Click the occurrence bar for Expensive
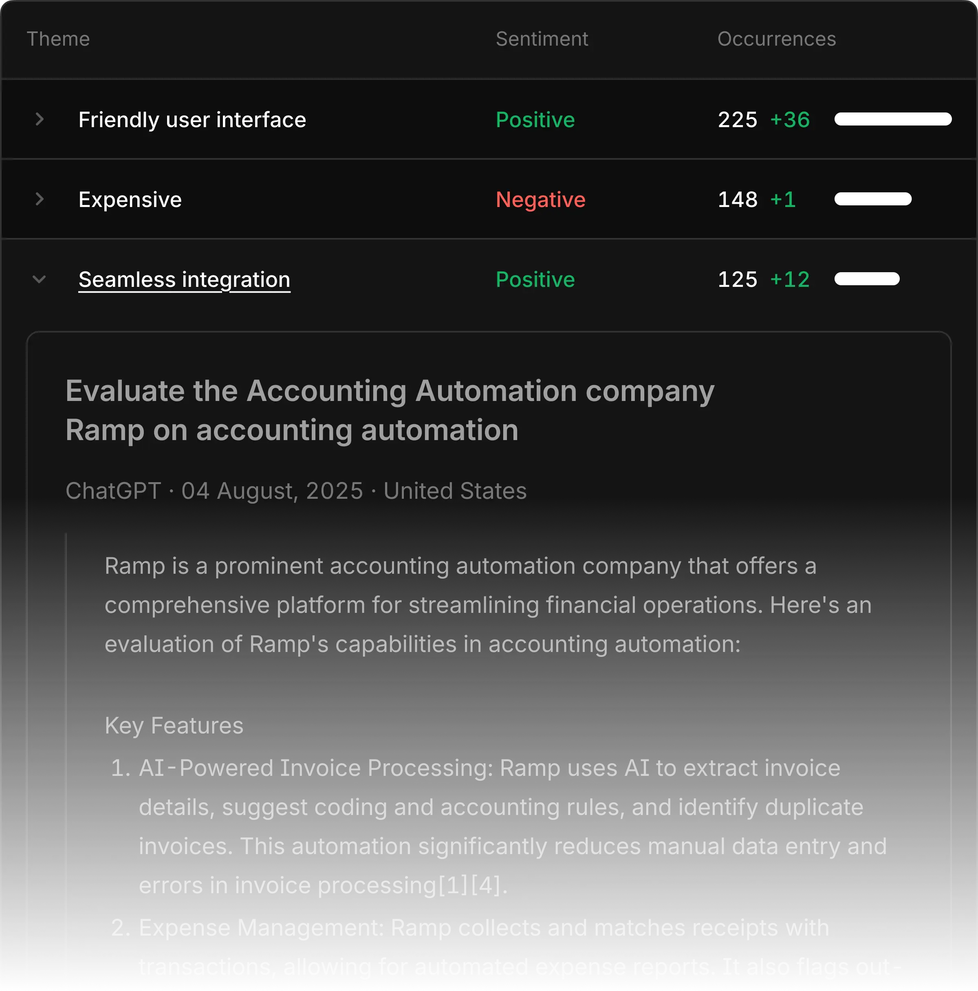This screenshot has width=978, height=991. tap(872, 199)
